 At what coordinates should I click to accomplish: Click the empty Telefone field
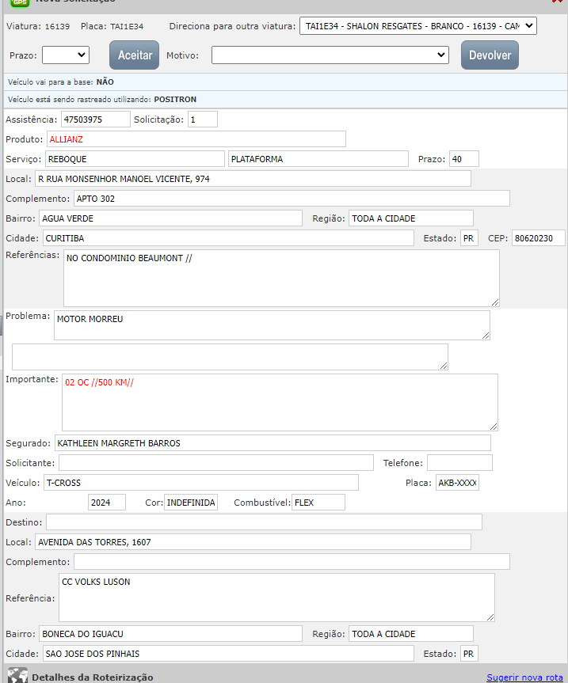[459, 463]
